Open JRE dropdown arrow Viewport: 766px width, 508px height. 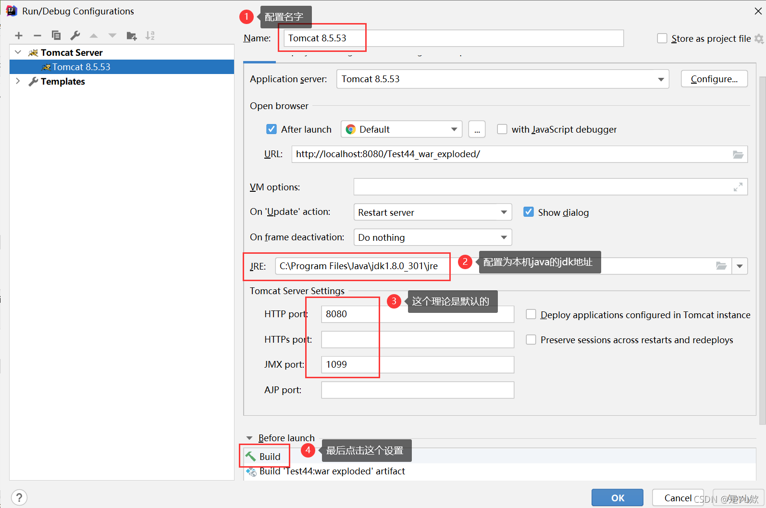point(740,266)
